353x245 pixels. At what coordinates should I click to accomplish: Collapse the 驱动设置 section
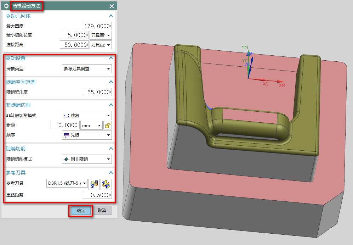pos(111,58)
